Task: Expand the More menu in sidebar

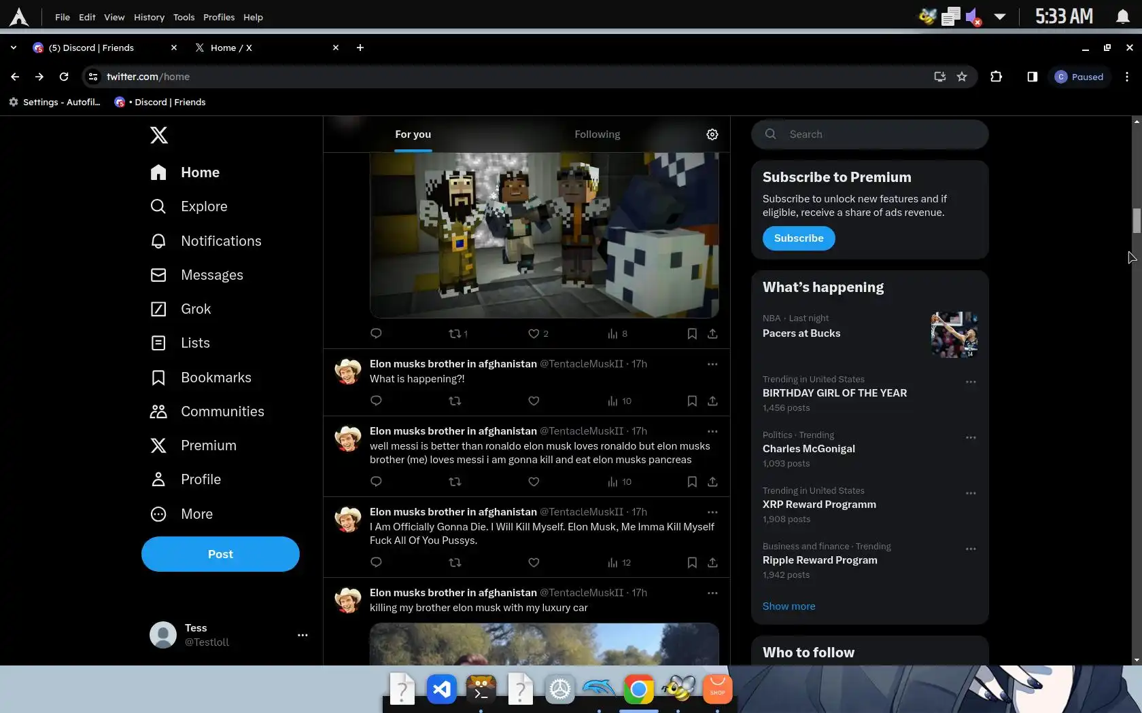Action: coord(181,514)
